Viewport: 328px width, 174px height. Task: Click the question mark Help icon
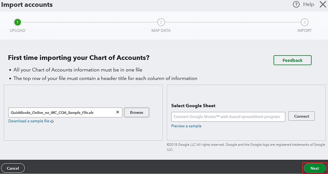[296, 4]
